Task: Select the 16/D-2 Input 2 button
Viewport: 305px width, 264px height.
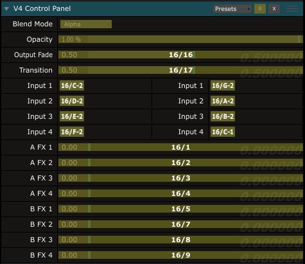Action: (72, 101)
